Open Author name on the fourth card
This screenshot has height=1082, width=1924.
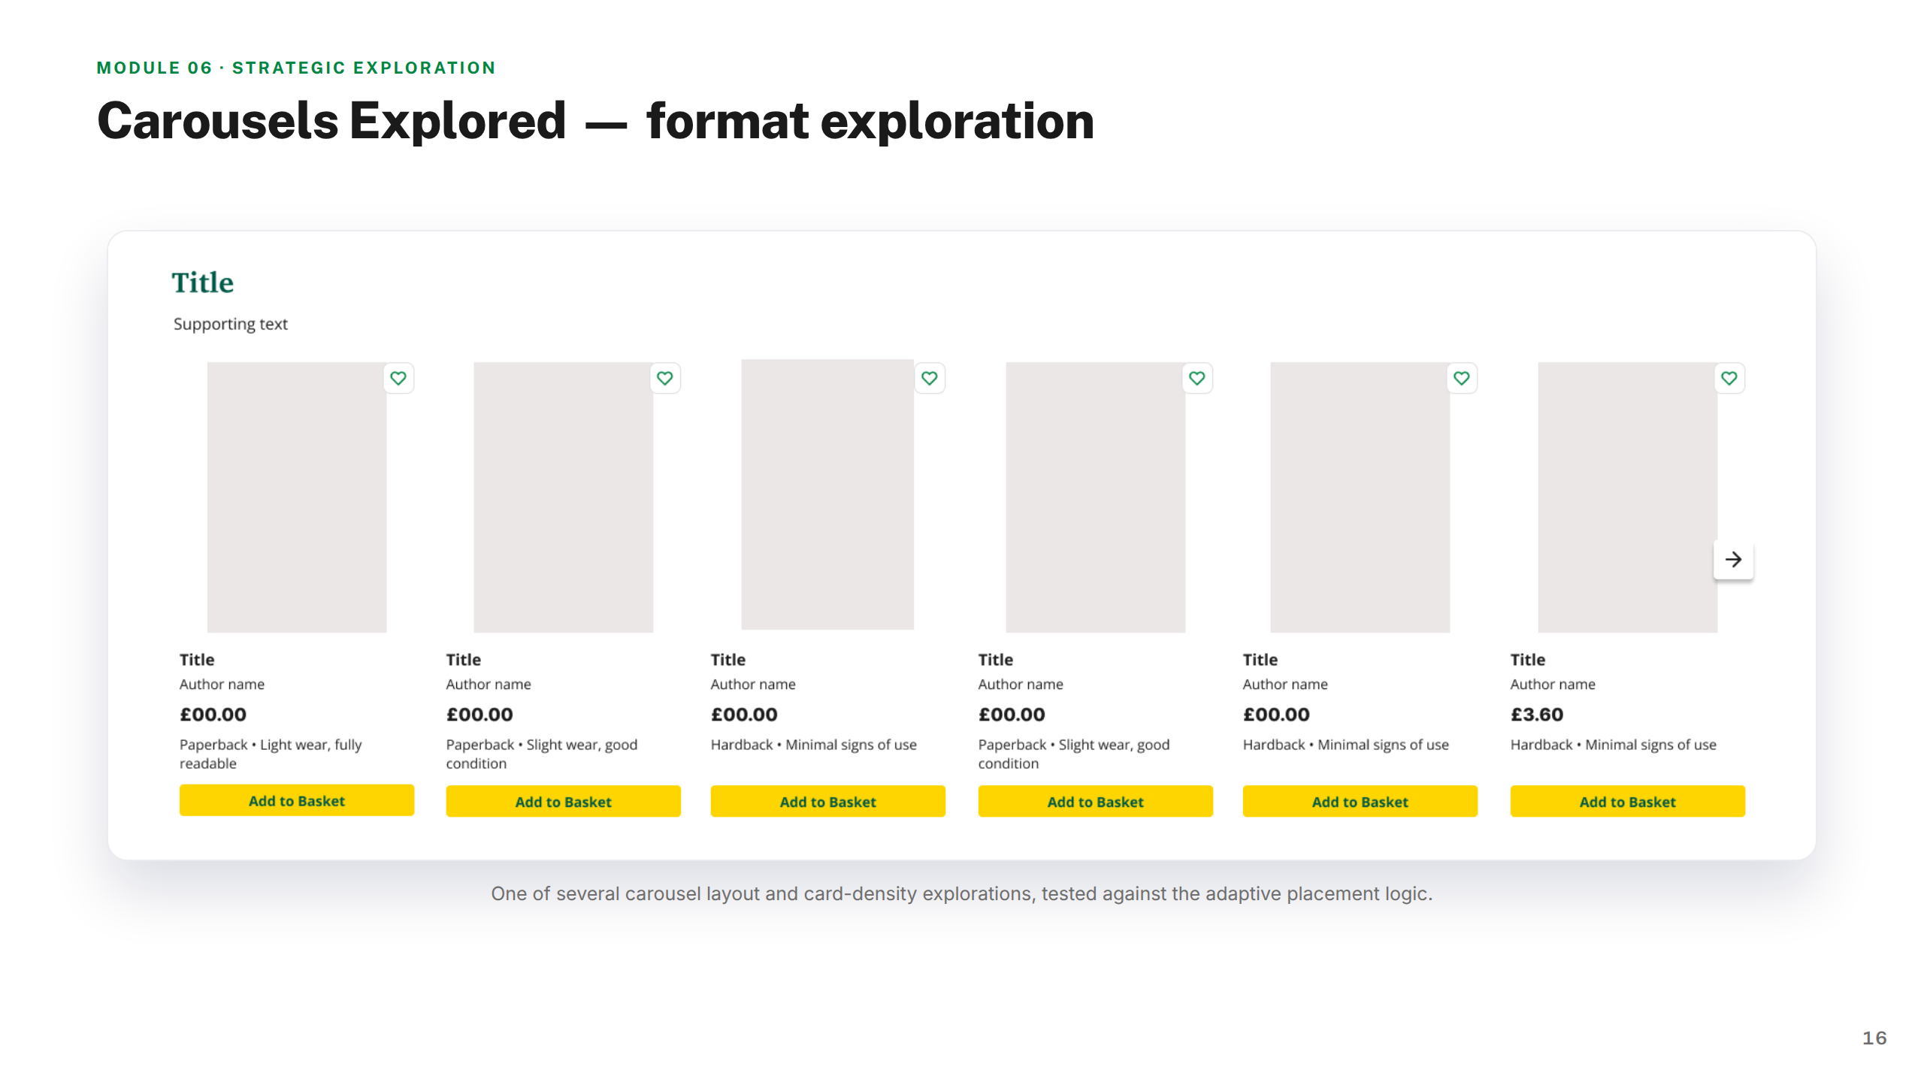click(1021, 685)
